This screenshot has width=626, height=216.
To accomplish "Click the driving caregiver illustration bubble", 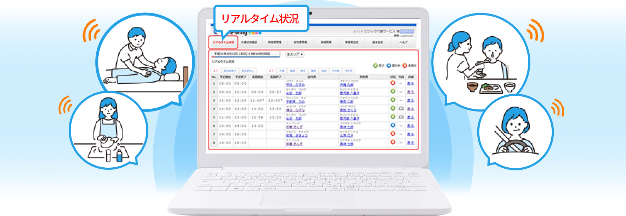I will pos(515,132).
